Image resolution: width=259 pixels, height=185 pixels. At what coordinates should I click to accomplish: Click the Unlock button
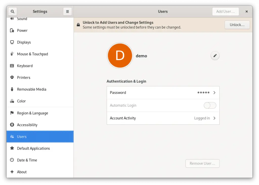pyautogui.click(x=237, y=25)
